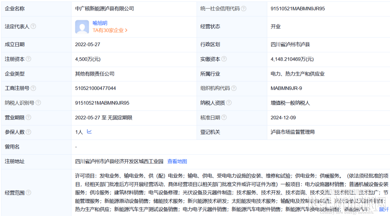Click help icon beside 统一社会信用代码
This screenshot has width=390, height=216.
pyautogui.click(x=244, y=9)
